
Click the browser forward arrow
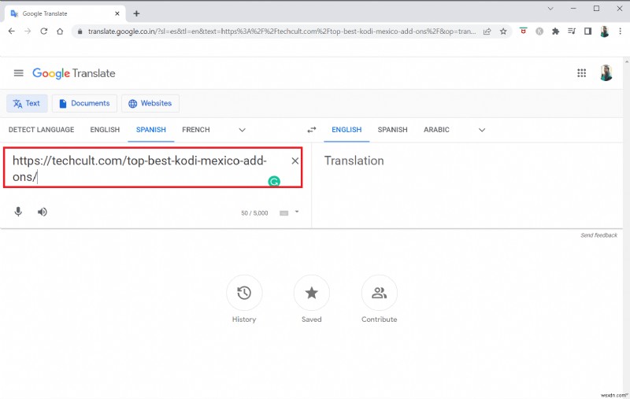pos(28,31)
